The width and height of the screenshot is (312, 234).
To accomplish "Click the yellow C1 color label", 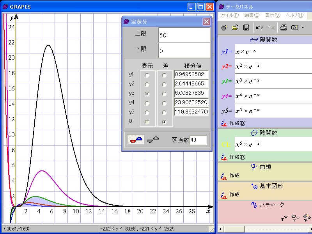I will pos(226,144).
